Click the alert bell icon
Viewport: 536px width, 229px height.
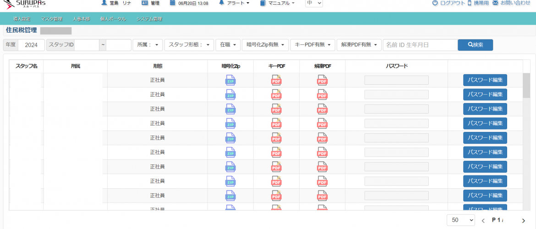tap(222, 3)
